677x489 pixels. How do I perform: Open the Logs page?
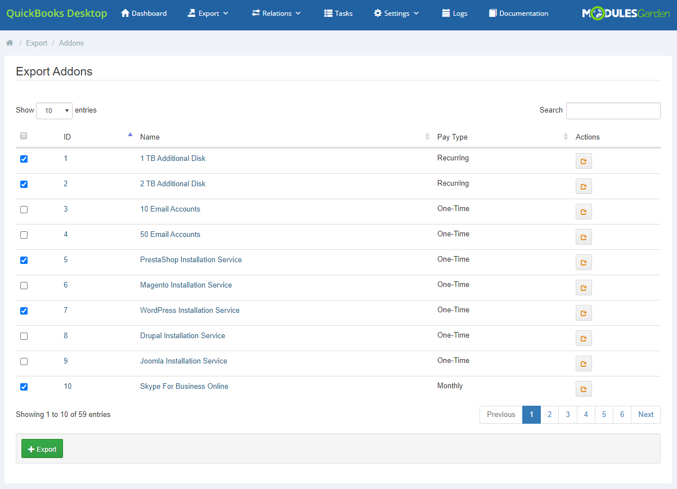[x=455, y=13]
